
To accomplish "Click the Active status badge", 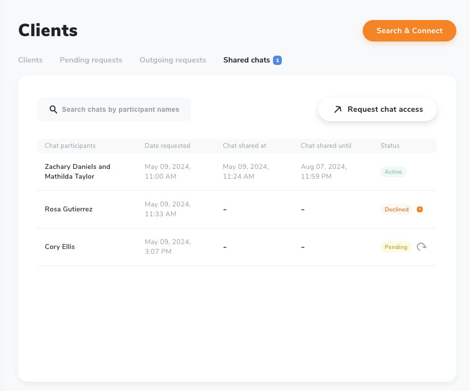I will tap(393, 172).
